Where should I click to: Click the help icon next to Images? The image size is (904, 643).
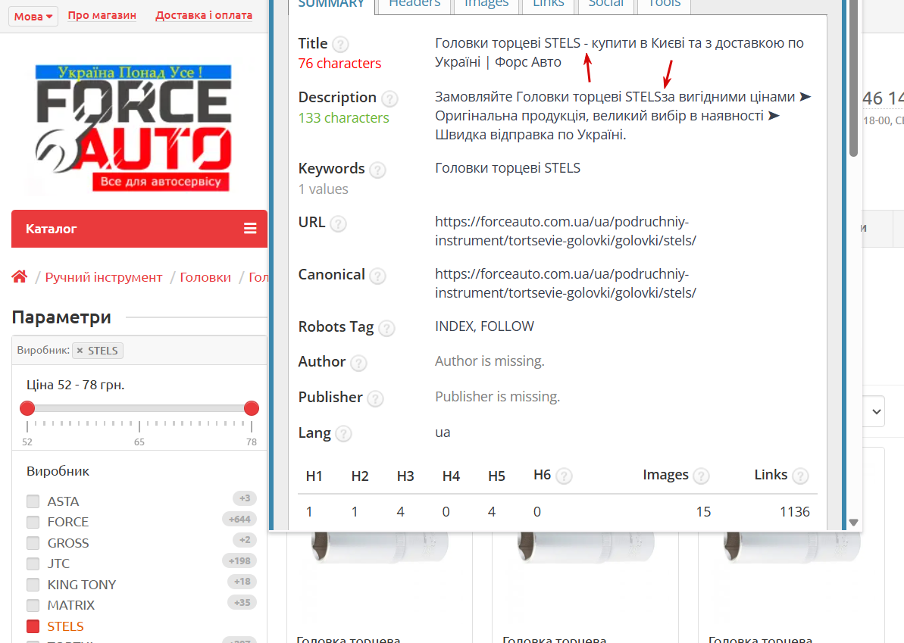[x=701, y=476]
